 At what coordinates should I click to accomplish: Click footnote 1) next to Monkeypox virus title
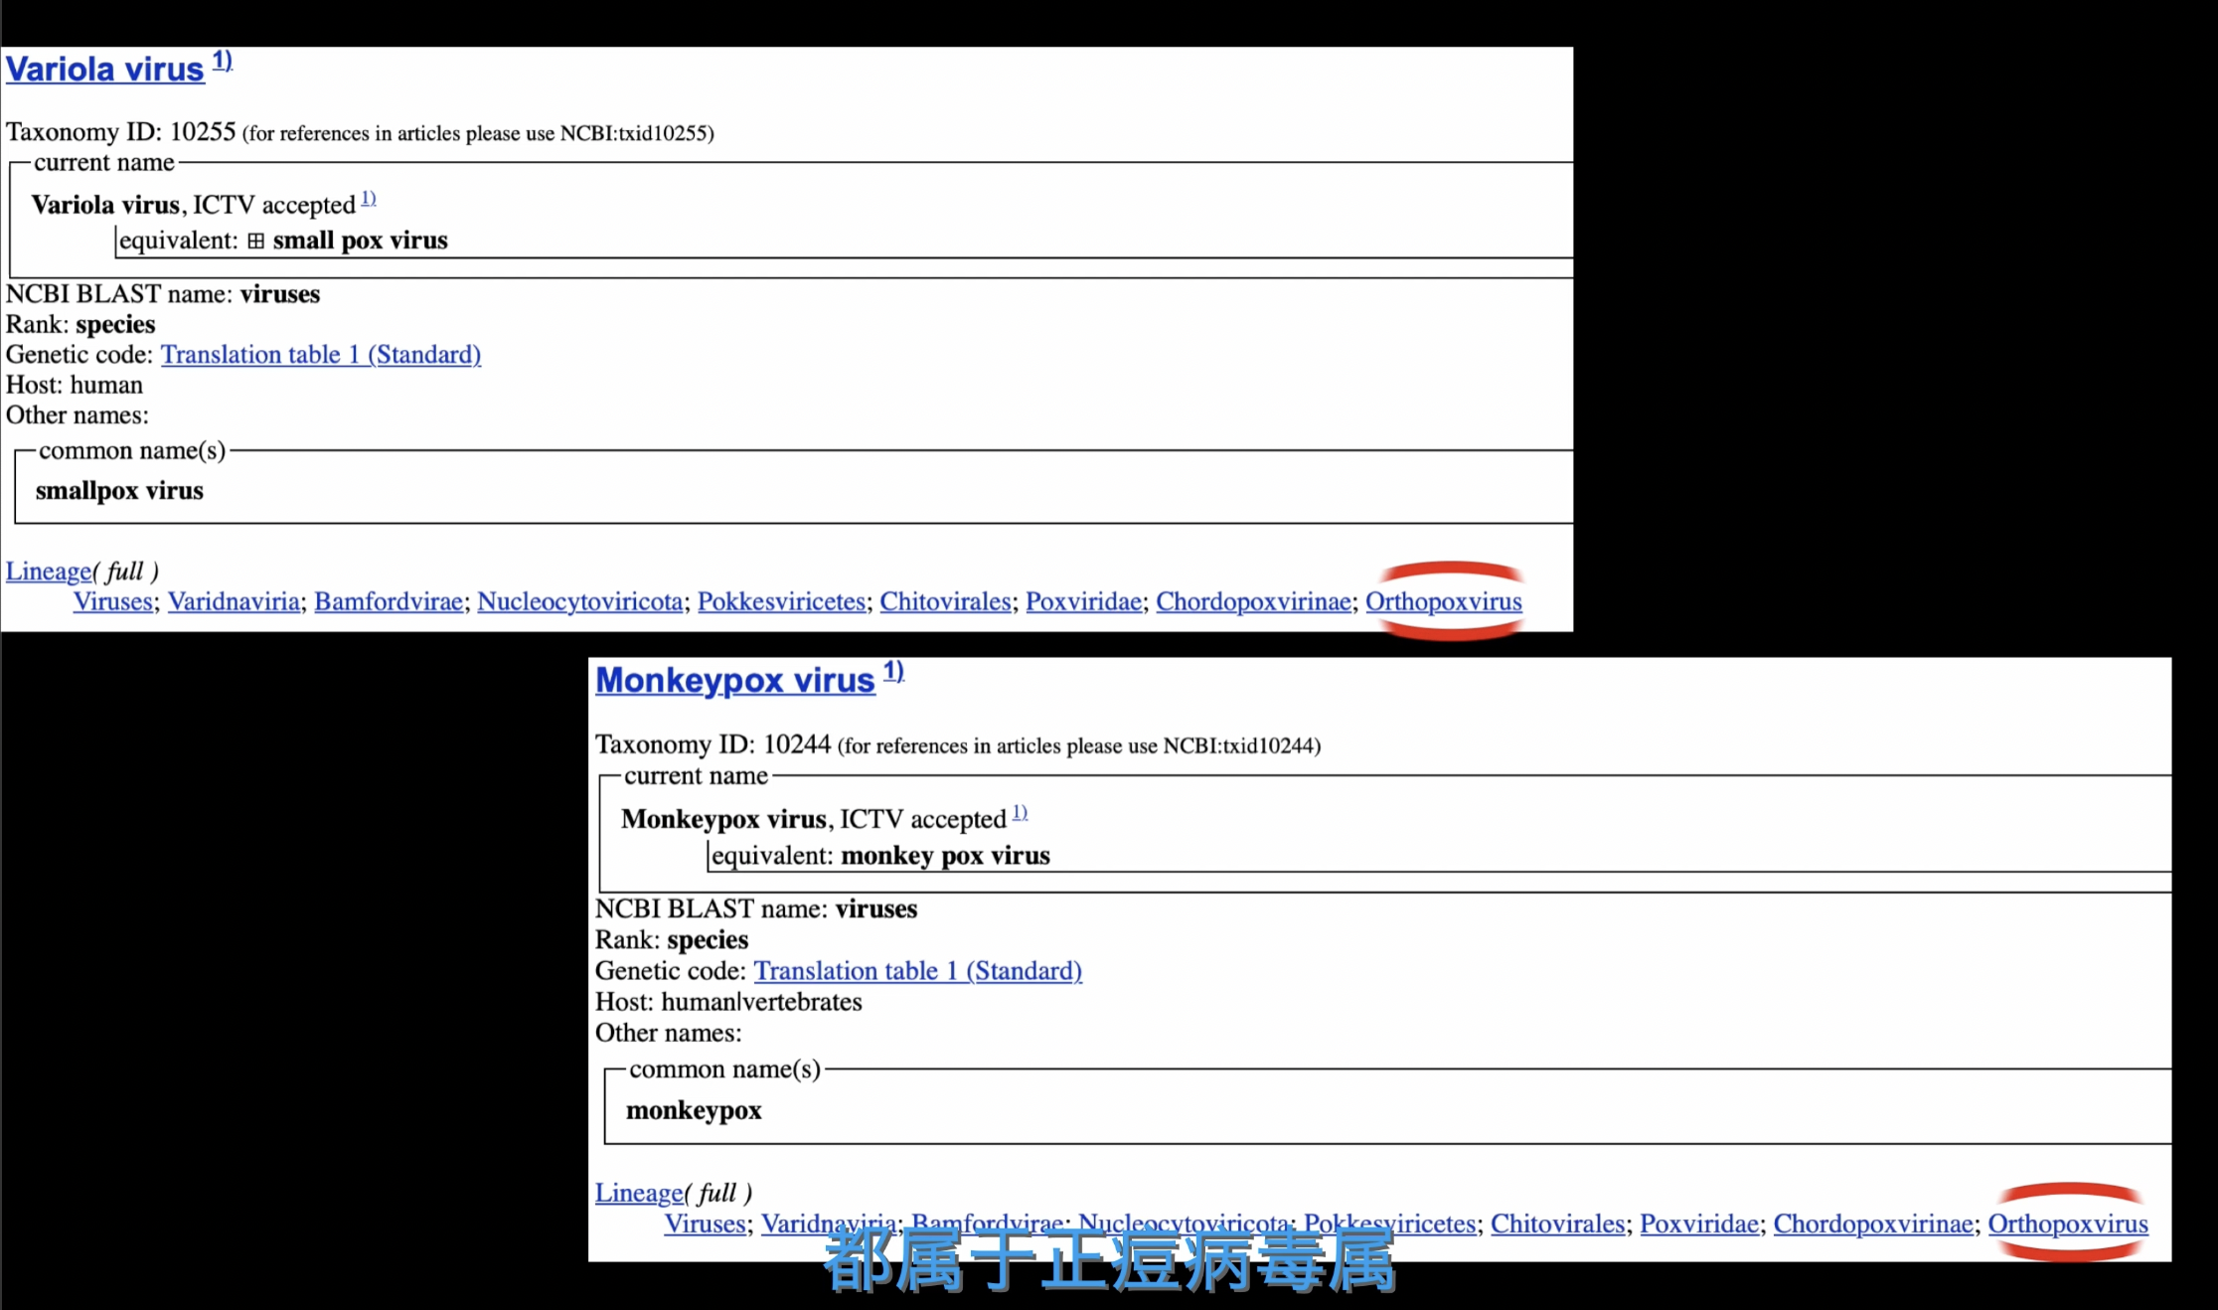click(x=893, y=671)
